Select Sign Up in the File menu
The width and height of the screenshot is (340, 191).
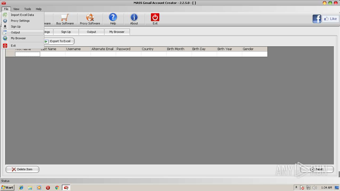click(x=23, y=27)
